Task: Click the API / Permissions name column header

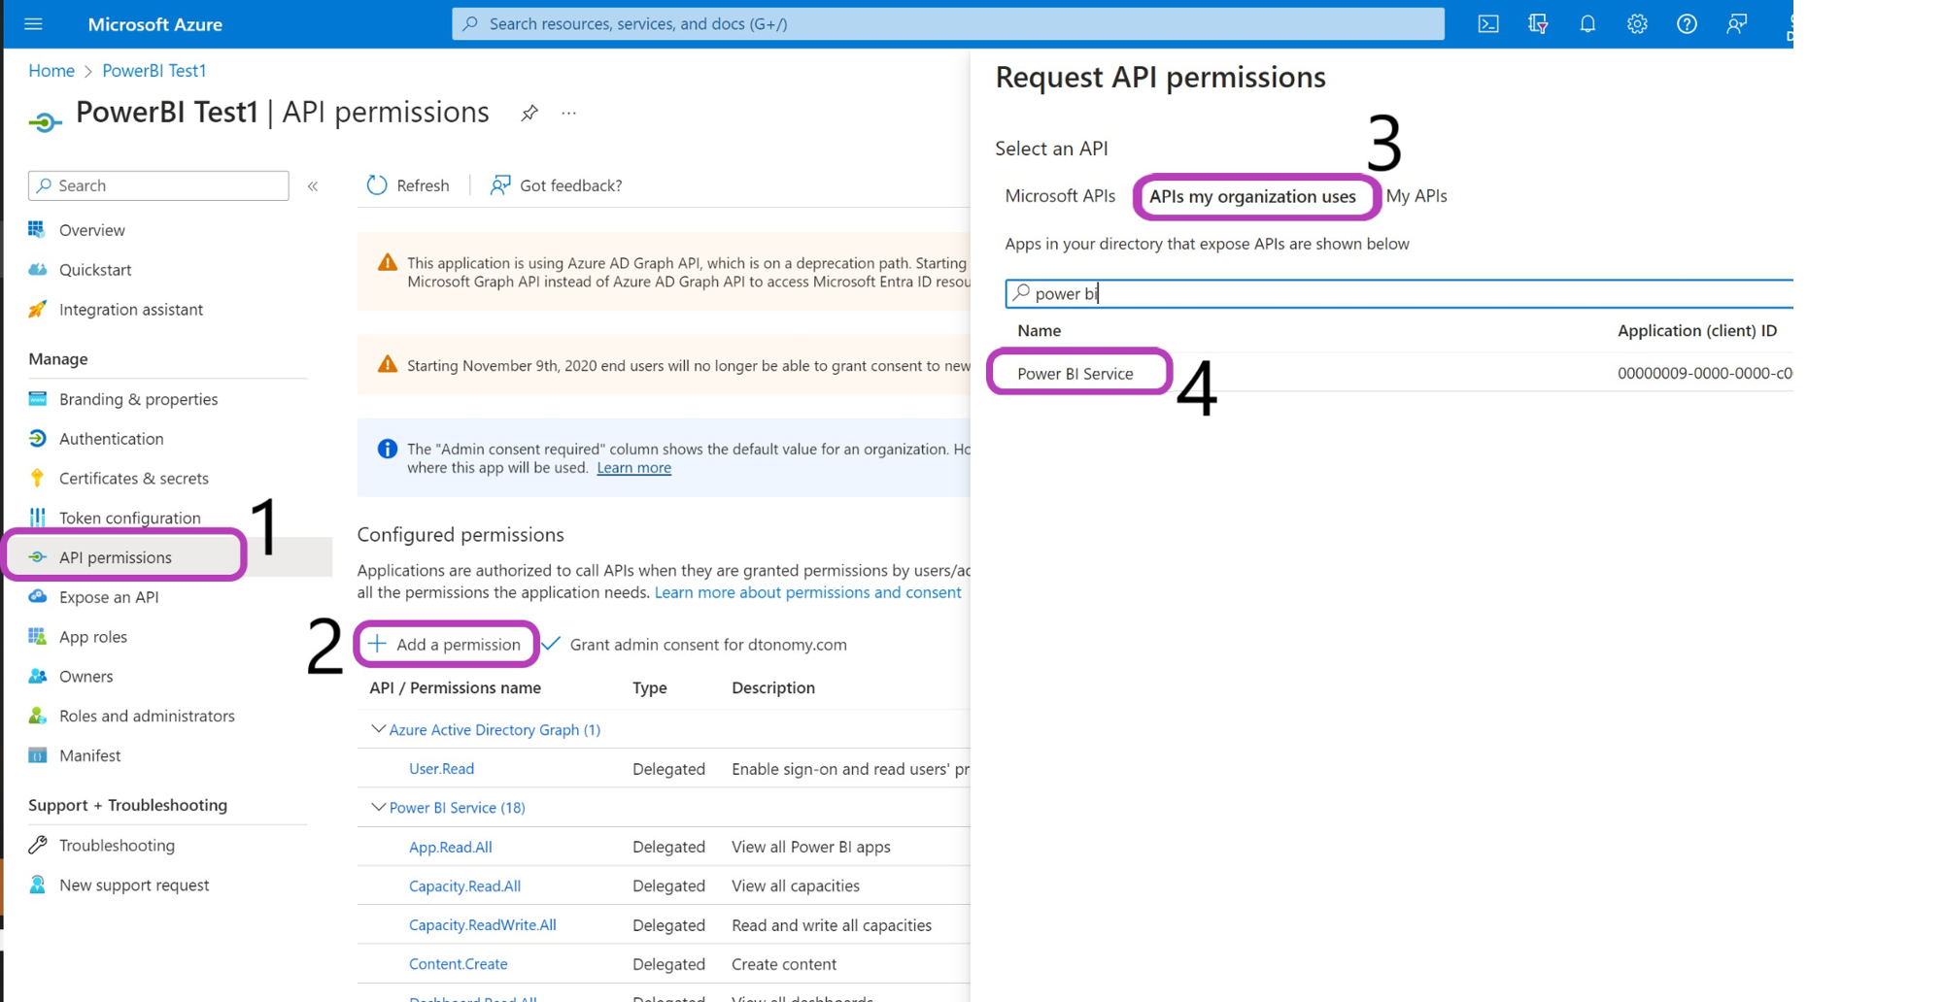Action: [455, 687]
